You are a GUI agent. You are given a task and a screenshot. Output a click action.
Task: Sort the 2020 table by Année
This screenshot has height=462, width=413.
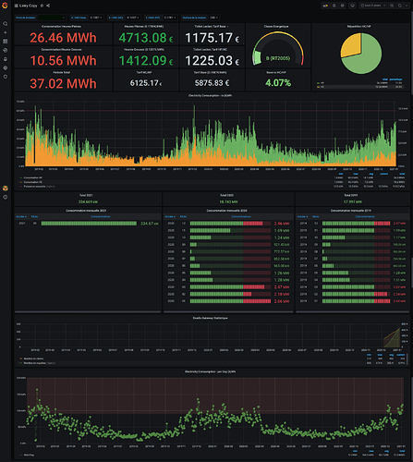[170, 216]
